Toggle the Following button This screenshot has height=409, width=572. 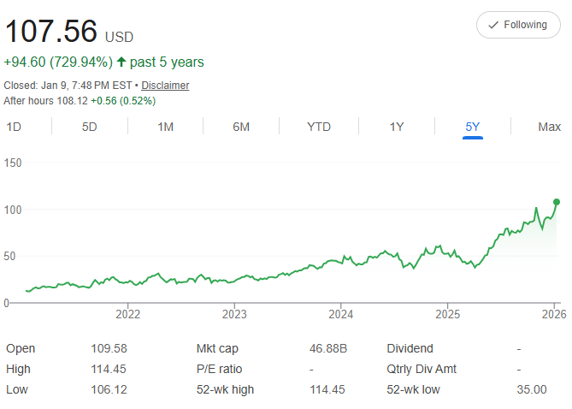[518, 25]
